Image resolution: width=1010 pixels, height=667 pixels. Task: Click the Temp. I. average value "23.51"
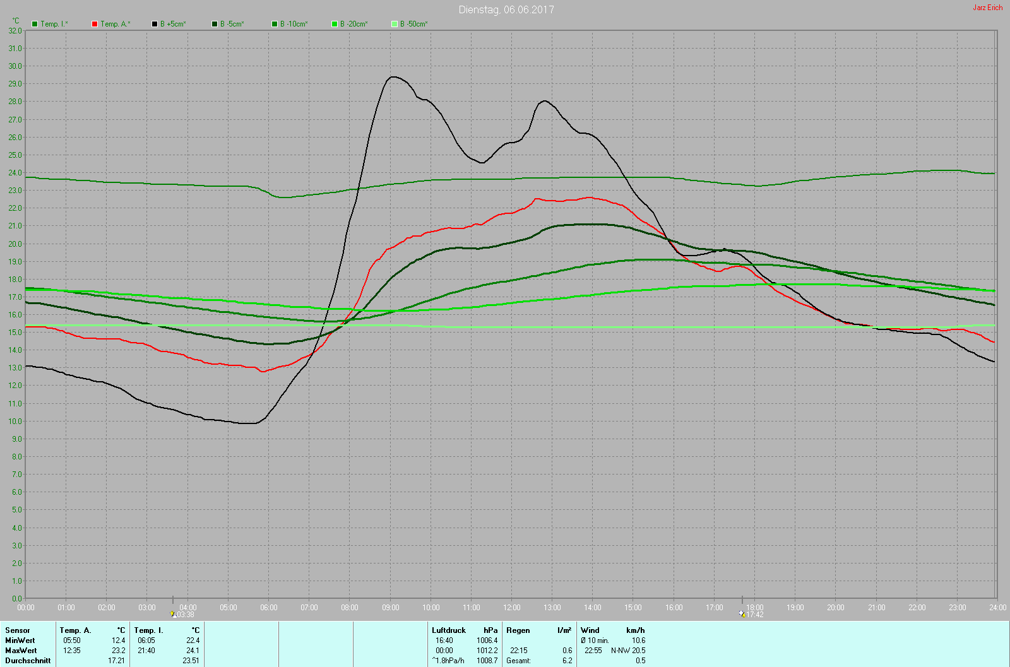tap(191, 661)
